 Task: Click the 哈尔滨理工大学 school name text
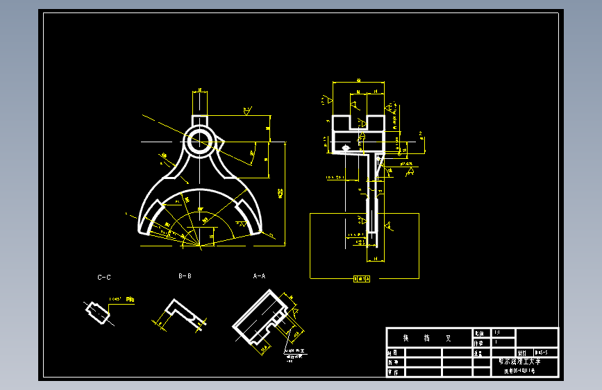click(x=520, y=362)
